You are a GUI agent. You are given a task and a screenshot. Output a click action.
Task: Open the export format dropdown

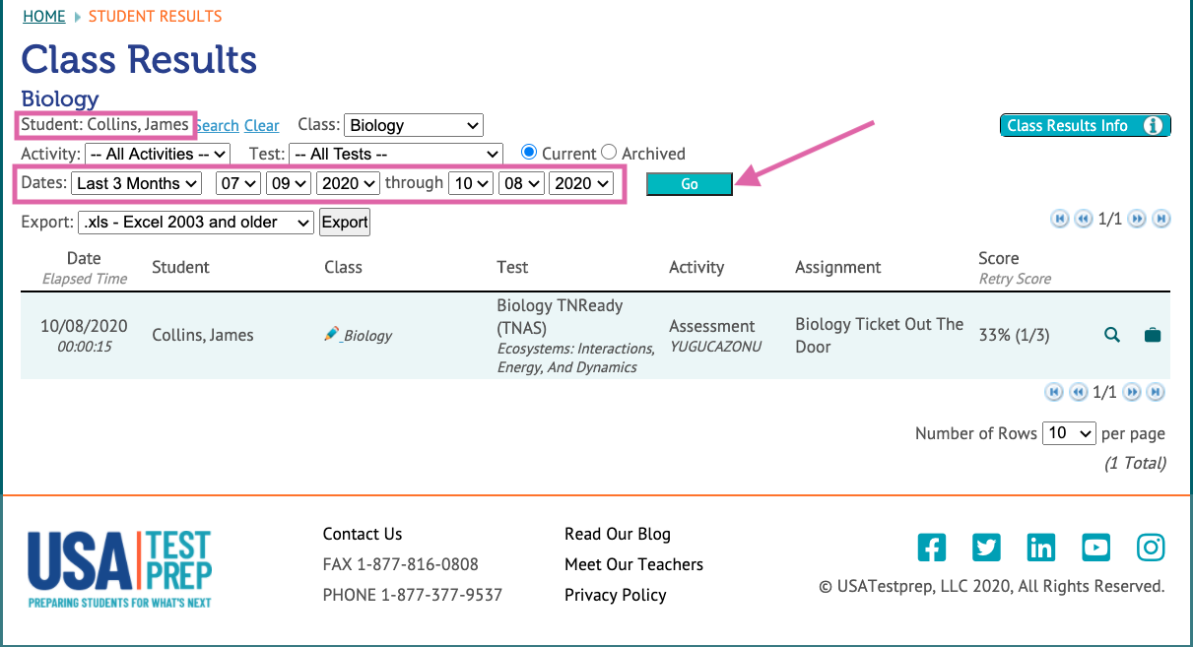click(x=196, y=223)
